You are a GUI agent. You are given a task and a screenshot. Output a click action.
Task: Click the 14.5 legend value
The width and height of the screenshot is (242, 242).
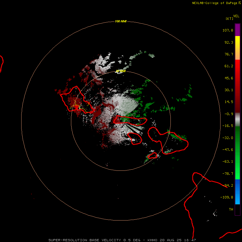pyautogui.click(x=229, y=102)
